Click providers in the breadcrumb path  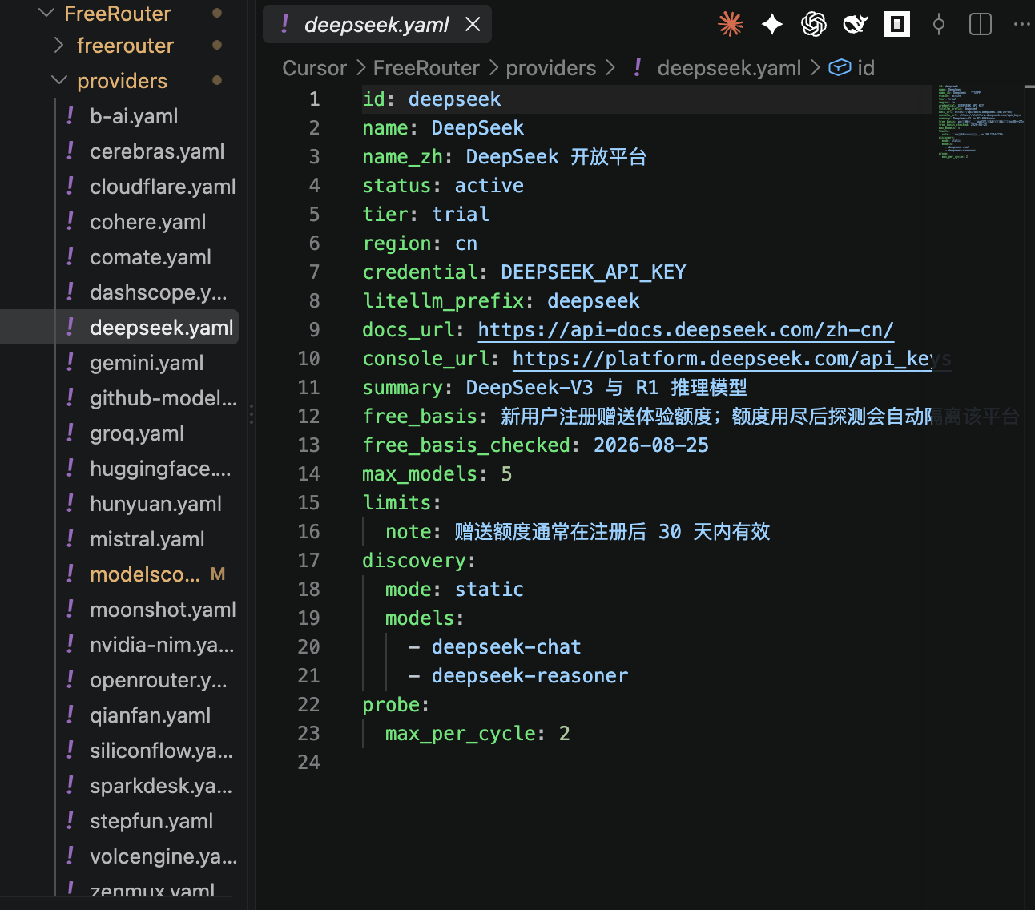point(551,68)
